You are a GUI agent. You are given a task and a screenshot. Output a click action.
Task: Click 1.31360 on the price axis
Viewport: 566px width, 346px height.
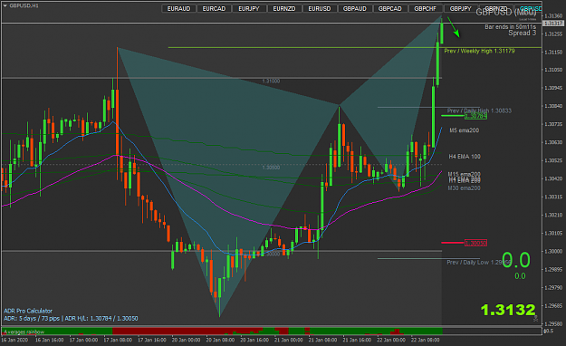click(x=553, y=16)
